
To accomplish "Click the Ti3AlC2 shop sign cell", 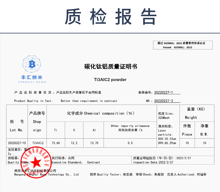I will (38, 143).
